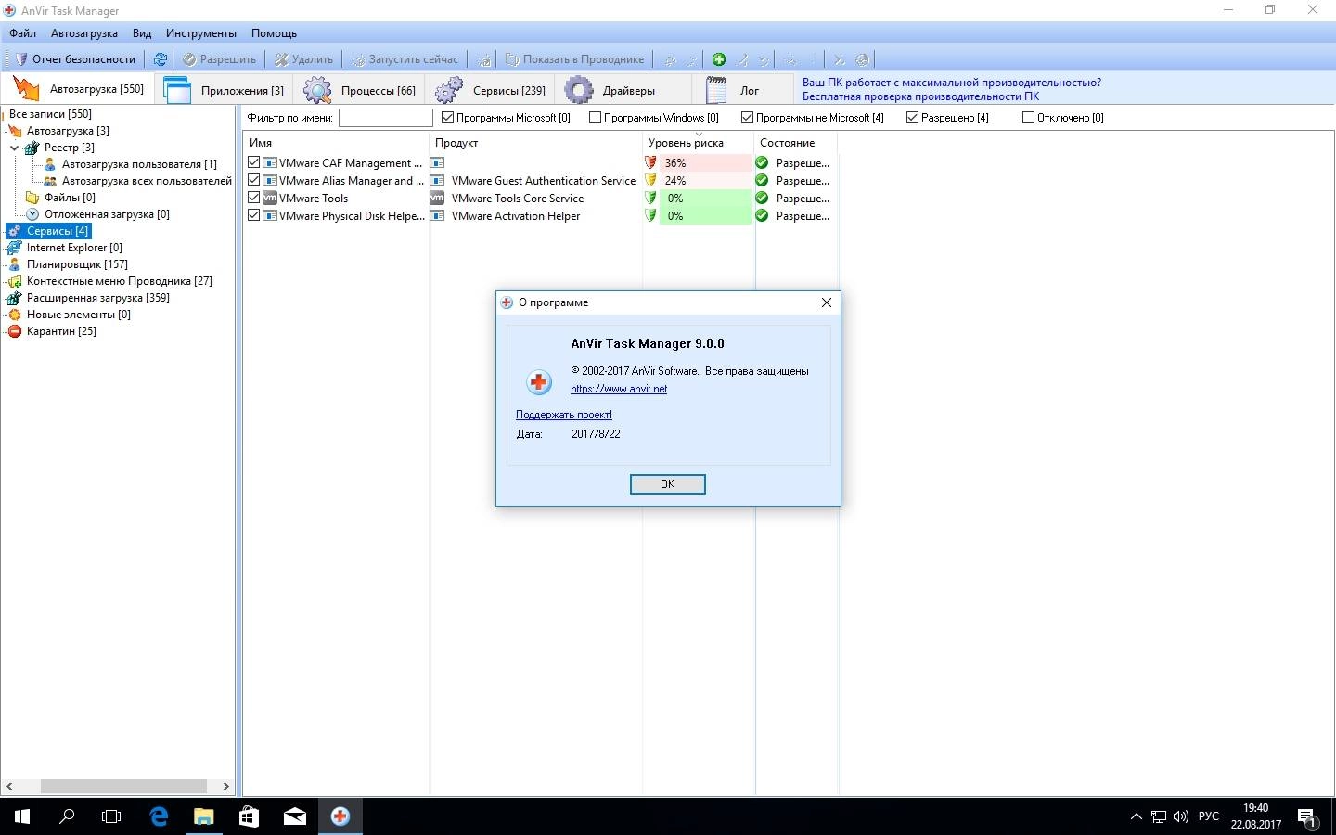Close the О программе dialog with X
The width and height of the screenshot is (1336, 835).
(x=827, y=302)
